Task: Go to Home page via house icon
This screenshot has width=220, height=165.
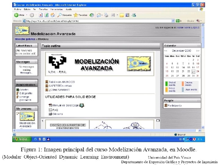Action: pyautogui.click(x=53, y=15)
